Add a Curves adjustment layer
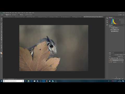The height and width of the screenshot is (94, 125). tap(115, 28)
